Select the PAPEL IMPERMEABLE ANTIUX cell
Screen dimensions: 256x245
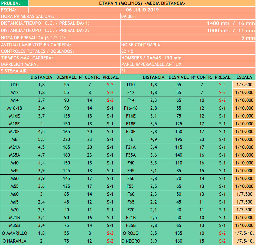187,64
